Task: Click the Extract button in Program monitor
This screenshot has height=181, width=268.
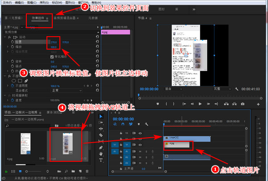Action: pos(234,104)
